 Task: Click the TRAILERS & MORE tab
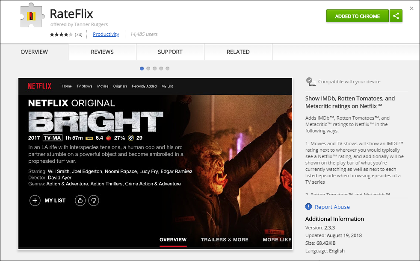pyautogui.click(x=225, y=240)
